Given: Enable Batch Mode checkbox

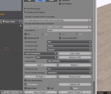Looking at the screenshot, I should click(26, 88).
